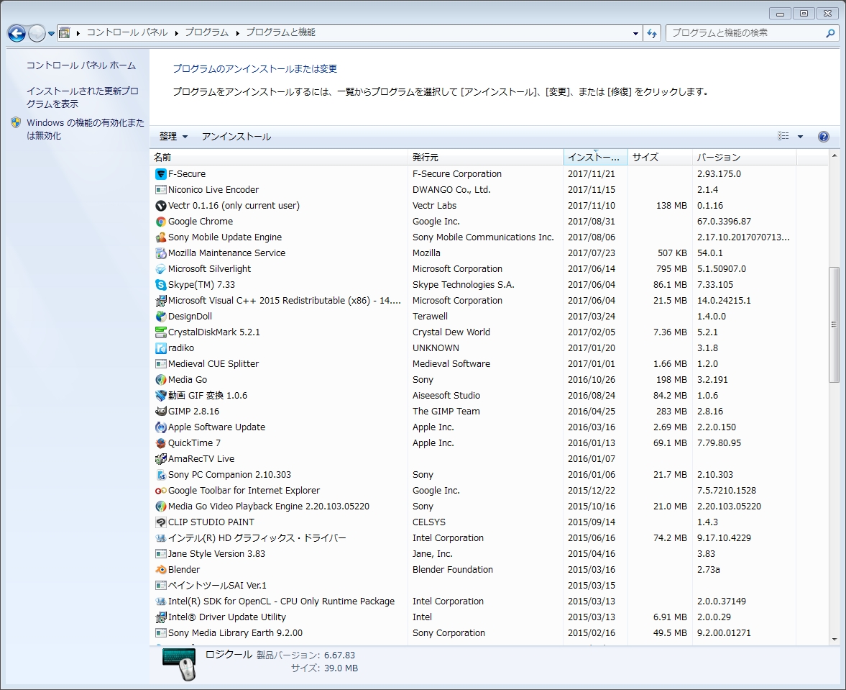Expand the recent pages dropdown arrow
The width and height of the screenshot is (846, 690).
52,34
